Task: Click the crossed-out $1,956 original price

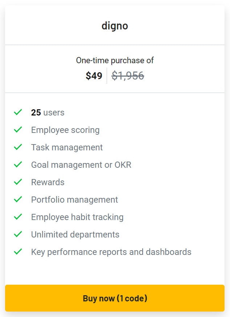Action: (x=128, y=76)
